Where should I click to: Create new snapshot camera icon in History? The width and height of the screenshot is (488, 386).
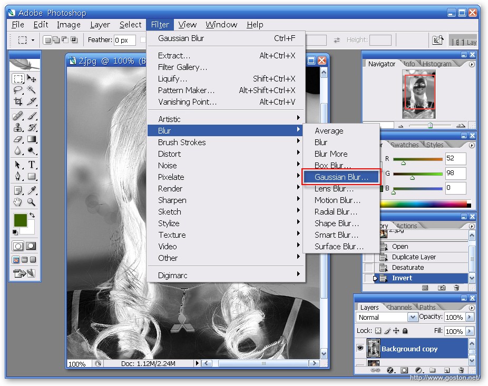[x=441, y=288]
